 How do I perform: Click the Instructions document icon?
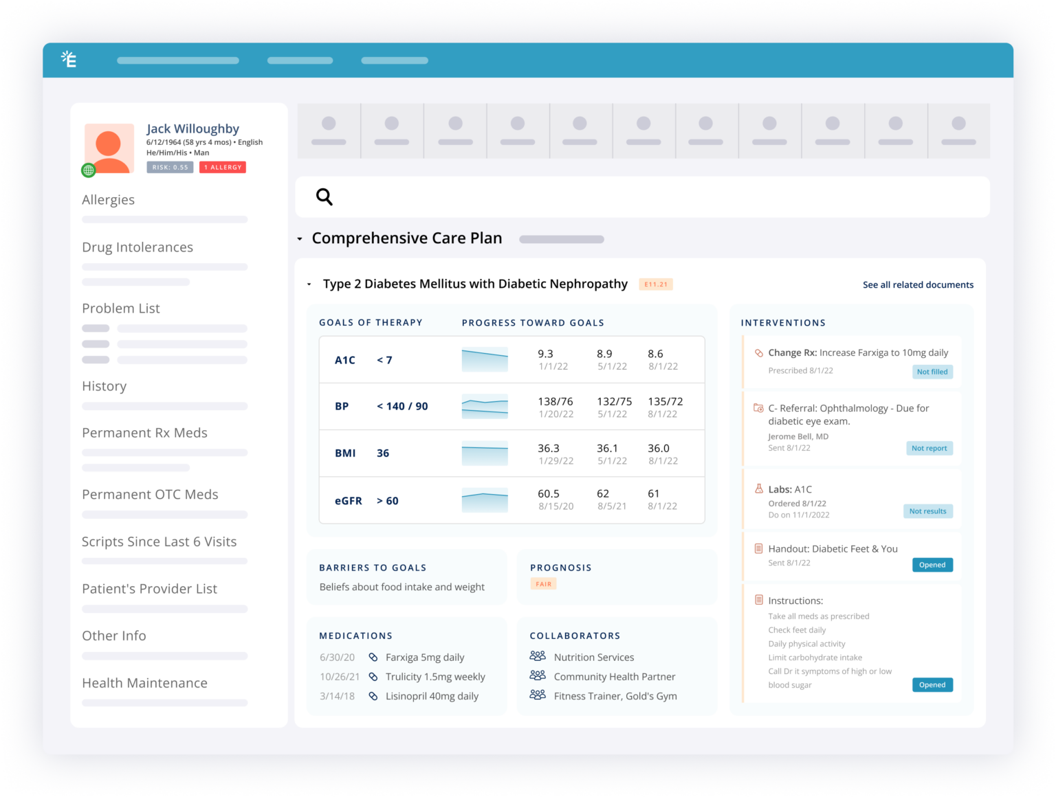[x=758, y=600]
